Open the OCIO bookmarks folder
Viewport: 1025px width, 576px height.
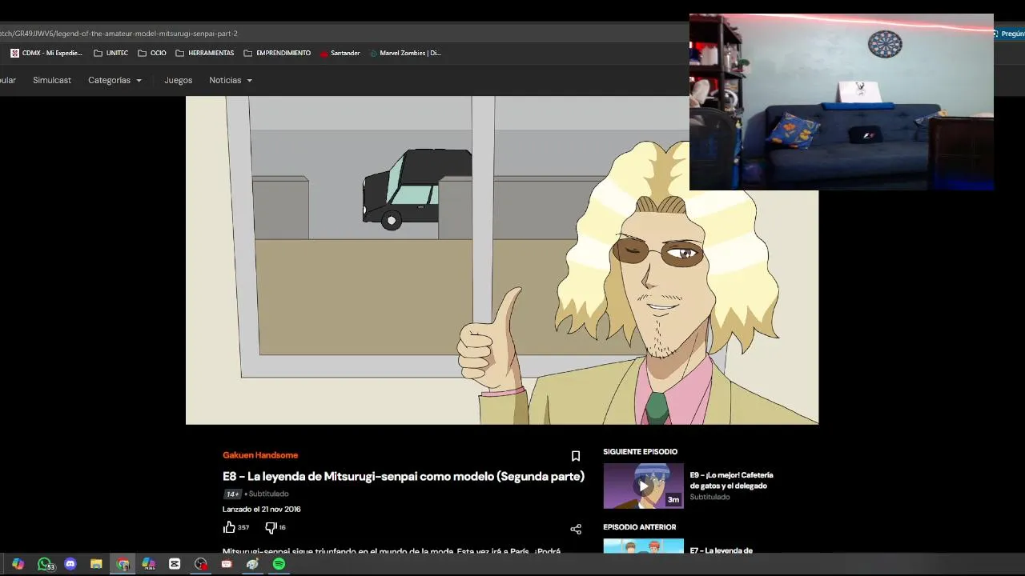click(x=152, y=53)
